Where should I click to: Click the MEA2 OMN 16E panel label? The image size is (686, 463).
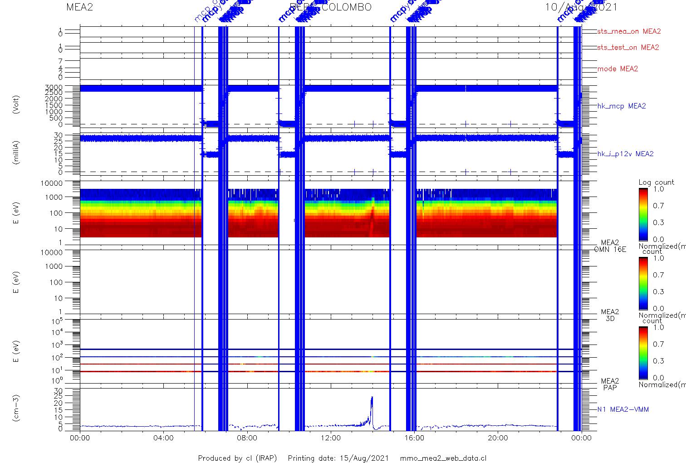tap(610, 246)
